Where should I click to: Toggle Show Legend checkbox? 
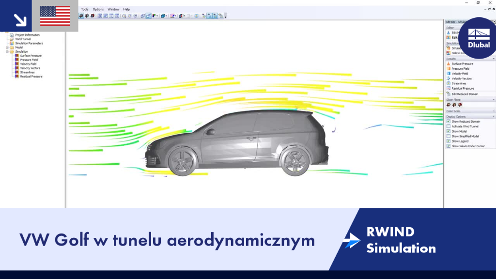click(x=448, y=141)
